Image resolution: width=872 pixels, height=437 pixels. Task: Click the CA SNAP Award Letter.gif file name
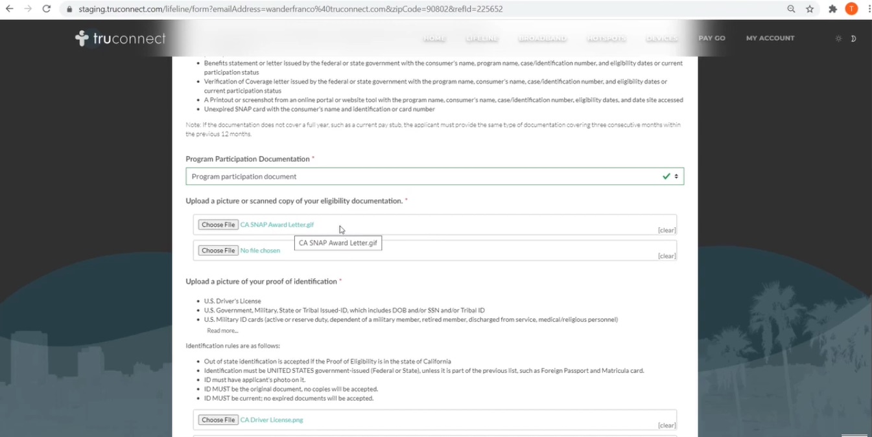pyautogui.click(x=277, y=225)
